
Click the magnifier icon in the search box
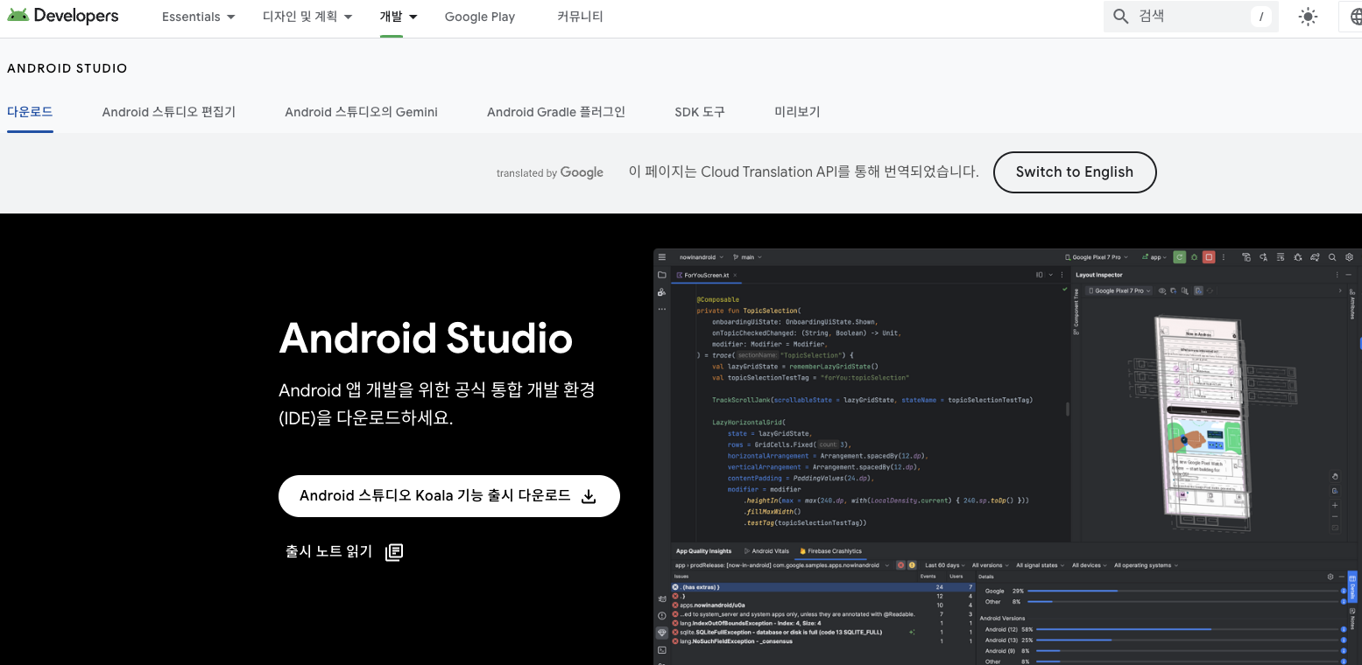pyautogui.click(x=1120, y=17)
